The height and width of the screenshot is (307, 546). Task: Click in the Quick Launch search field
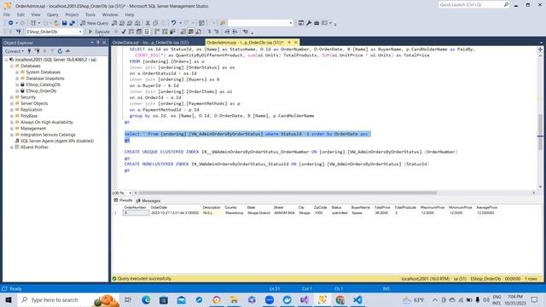coord(470,4)
